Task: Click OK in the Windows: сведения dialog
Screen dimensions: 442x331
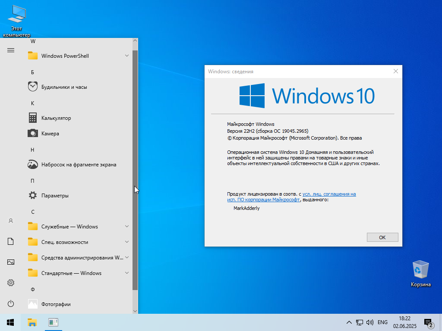Action: [382, 237]
